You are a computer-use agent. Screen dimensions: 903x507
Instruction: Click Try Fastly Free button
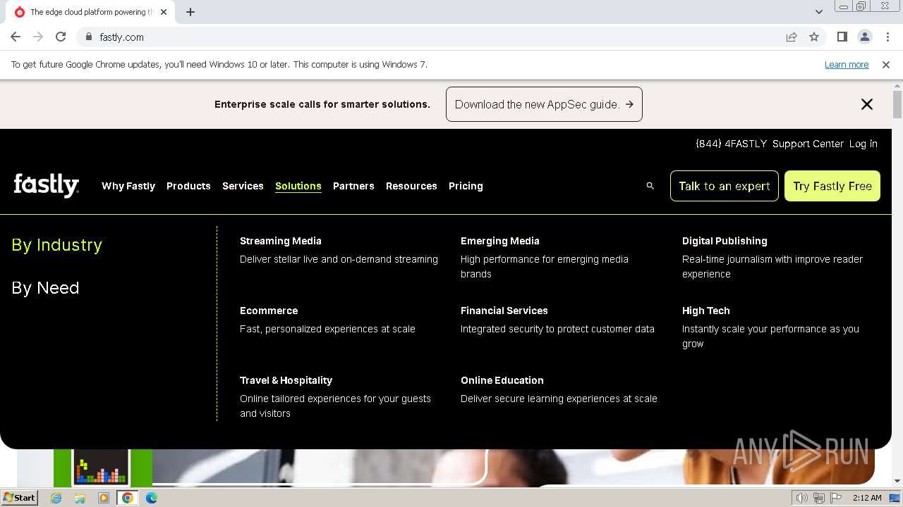pyautogui.click(x=832, y=186)
